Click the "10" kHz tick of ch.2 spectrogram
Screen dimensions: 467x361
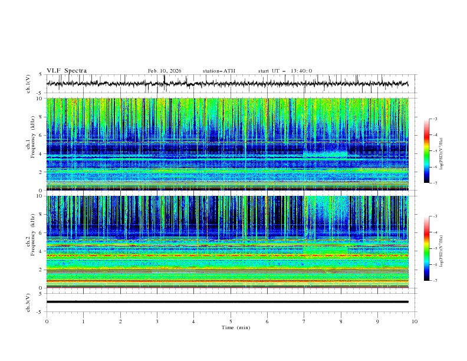(x=40, y=196)
